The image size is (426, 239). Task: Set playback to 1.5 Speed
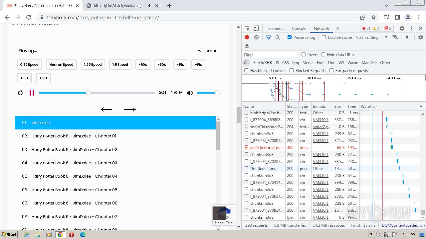coord(120,65)
